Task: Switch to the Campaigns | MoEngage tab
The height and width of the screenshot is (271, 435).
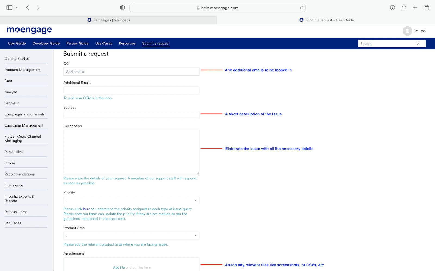Action: coord(109,20)
